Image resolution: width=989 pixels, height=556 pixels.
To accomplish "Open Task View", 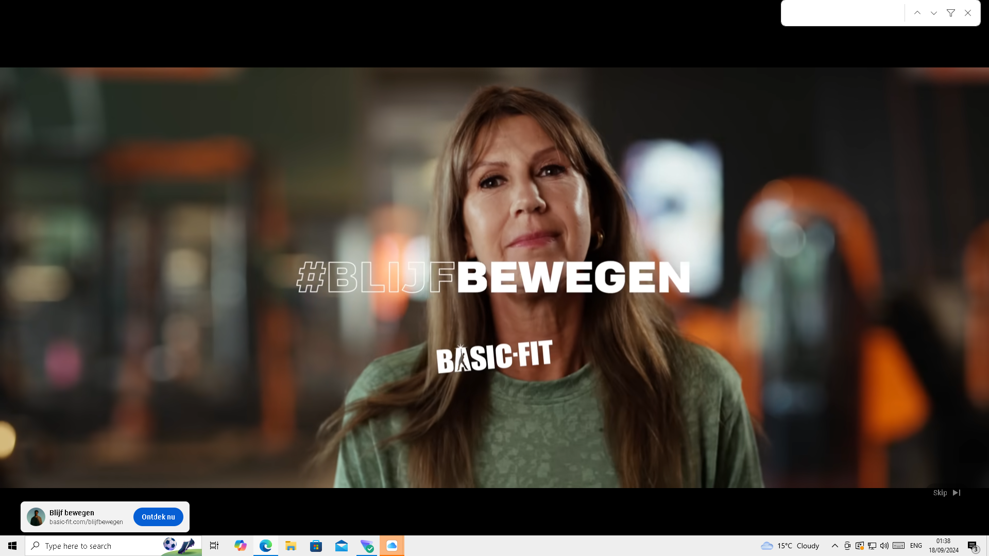I will click(x=214, y=546).
